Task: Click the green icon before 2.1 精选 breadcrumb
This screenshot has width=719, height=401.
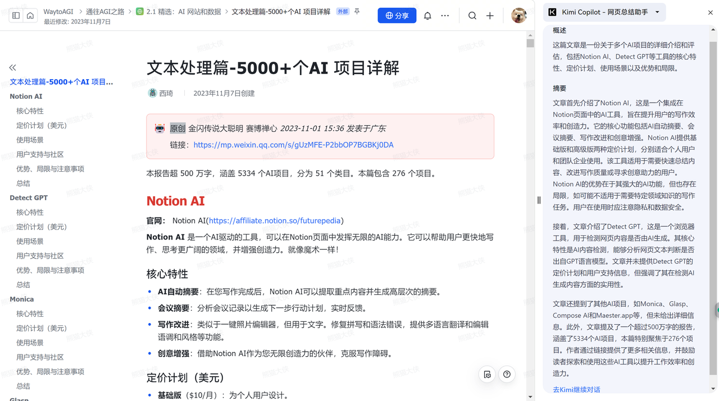Action: click(139, 11)
